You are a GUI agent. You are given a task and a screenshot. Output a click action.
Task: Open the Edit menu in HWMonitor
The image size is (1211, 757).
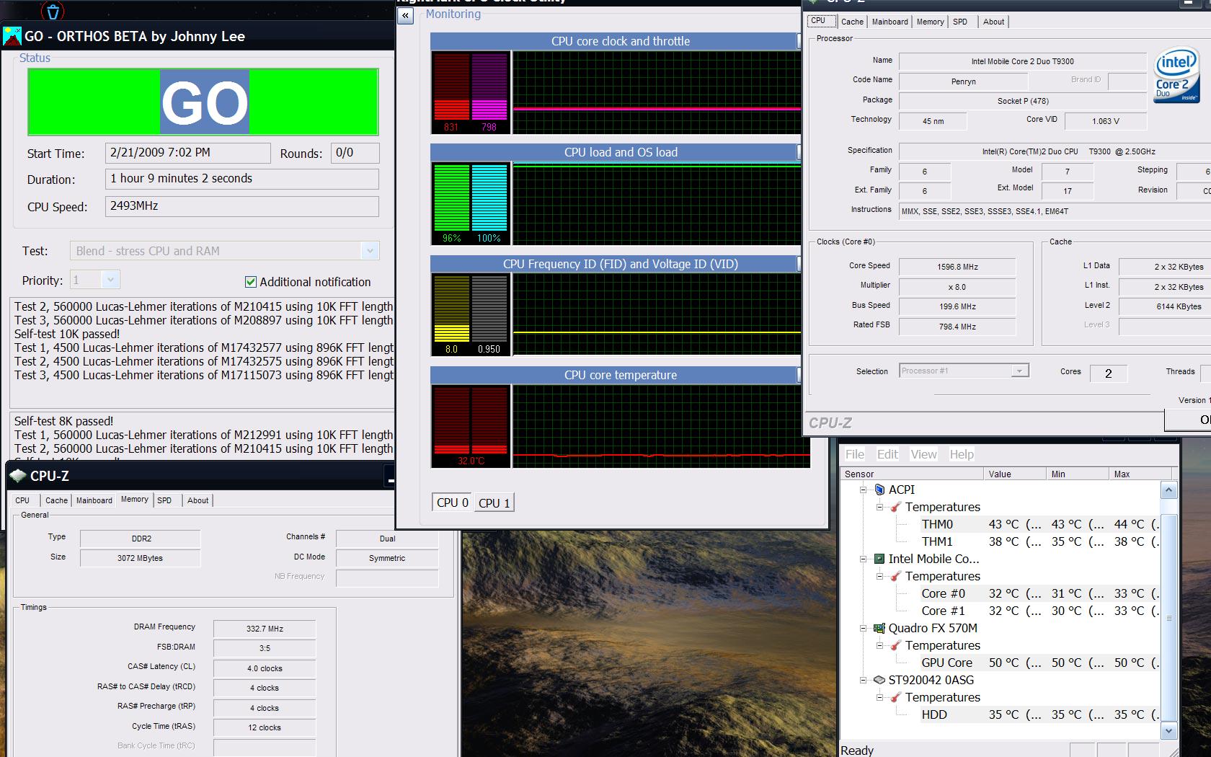coord(887,454)
